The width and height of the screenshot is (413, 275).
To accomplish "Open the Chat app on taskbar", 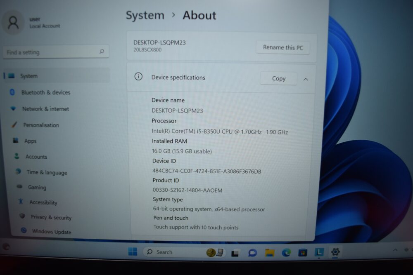I will (x=252, y=253).
